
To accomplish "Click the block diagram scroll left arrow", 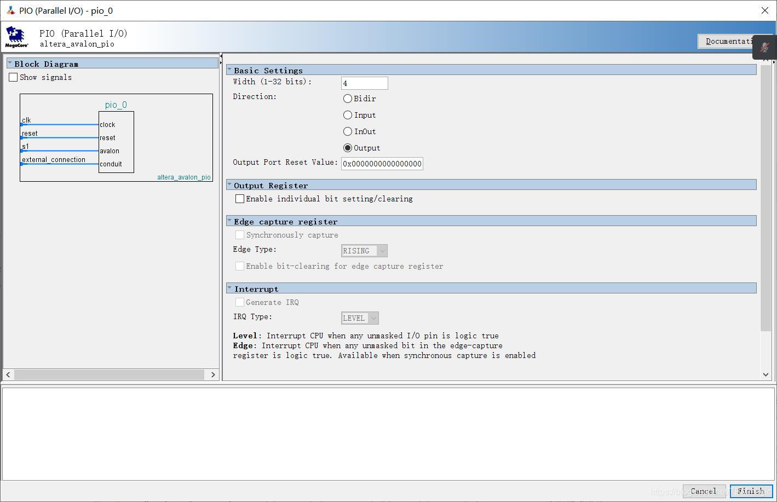I will (x=8, y=374).
